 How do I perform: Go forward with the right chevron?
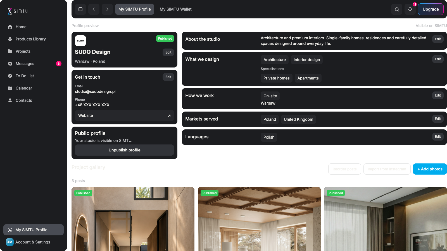[107, 9]
